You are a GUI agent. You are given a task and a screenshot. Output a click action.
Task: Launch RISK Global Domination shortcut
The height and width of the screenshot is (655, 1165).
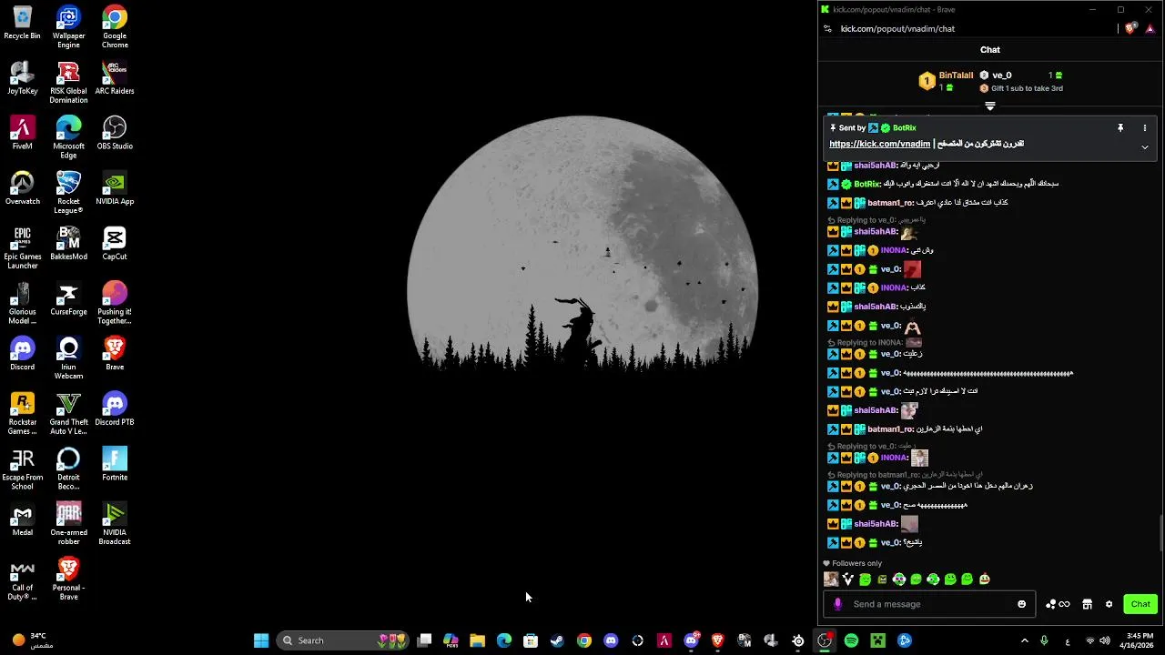(x=68, y=83)
